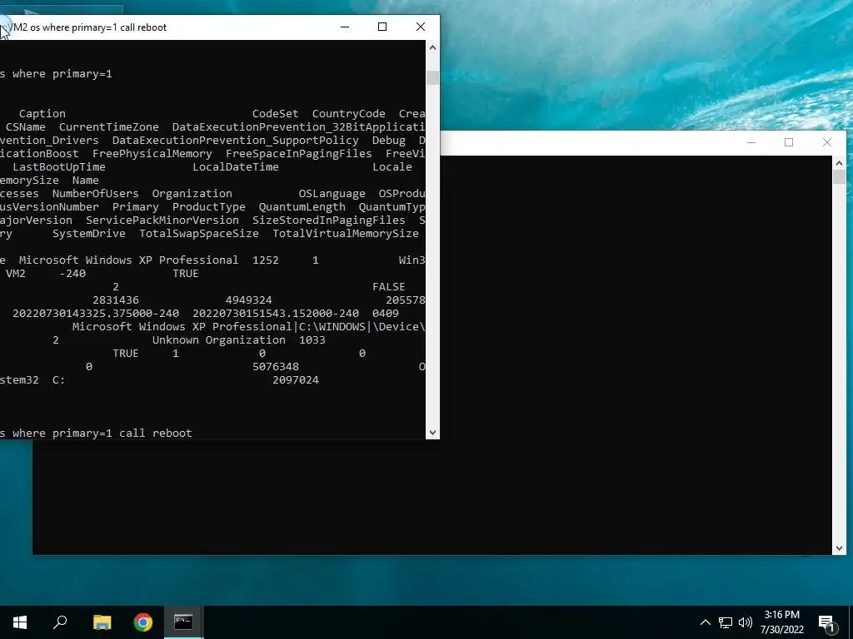Open volume speaker tray icon
The height and width of the screenshot is (639, 853).
click(x=746, y=622)
